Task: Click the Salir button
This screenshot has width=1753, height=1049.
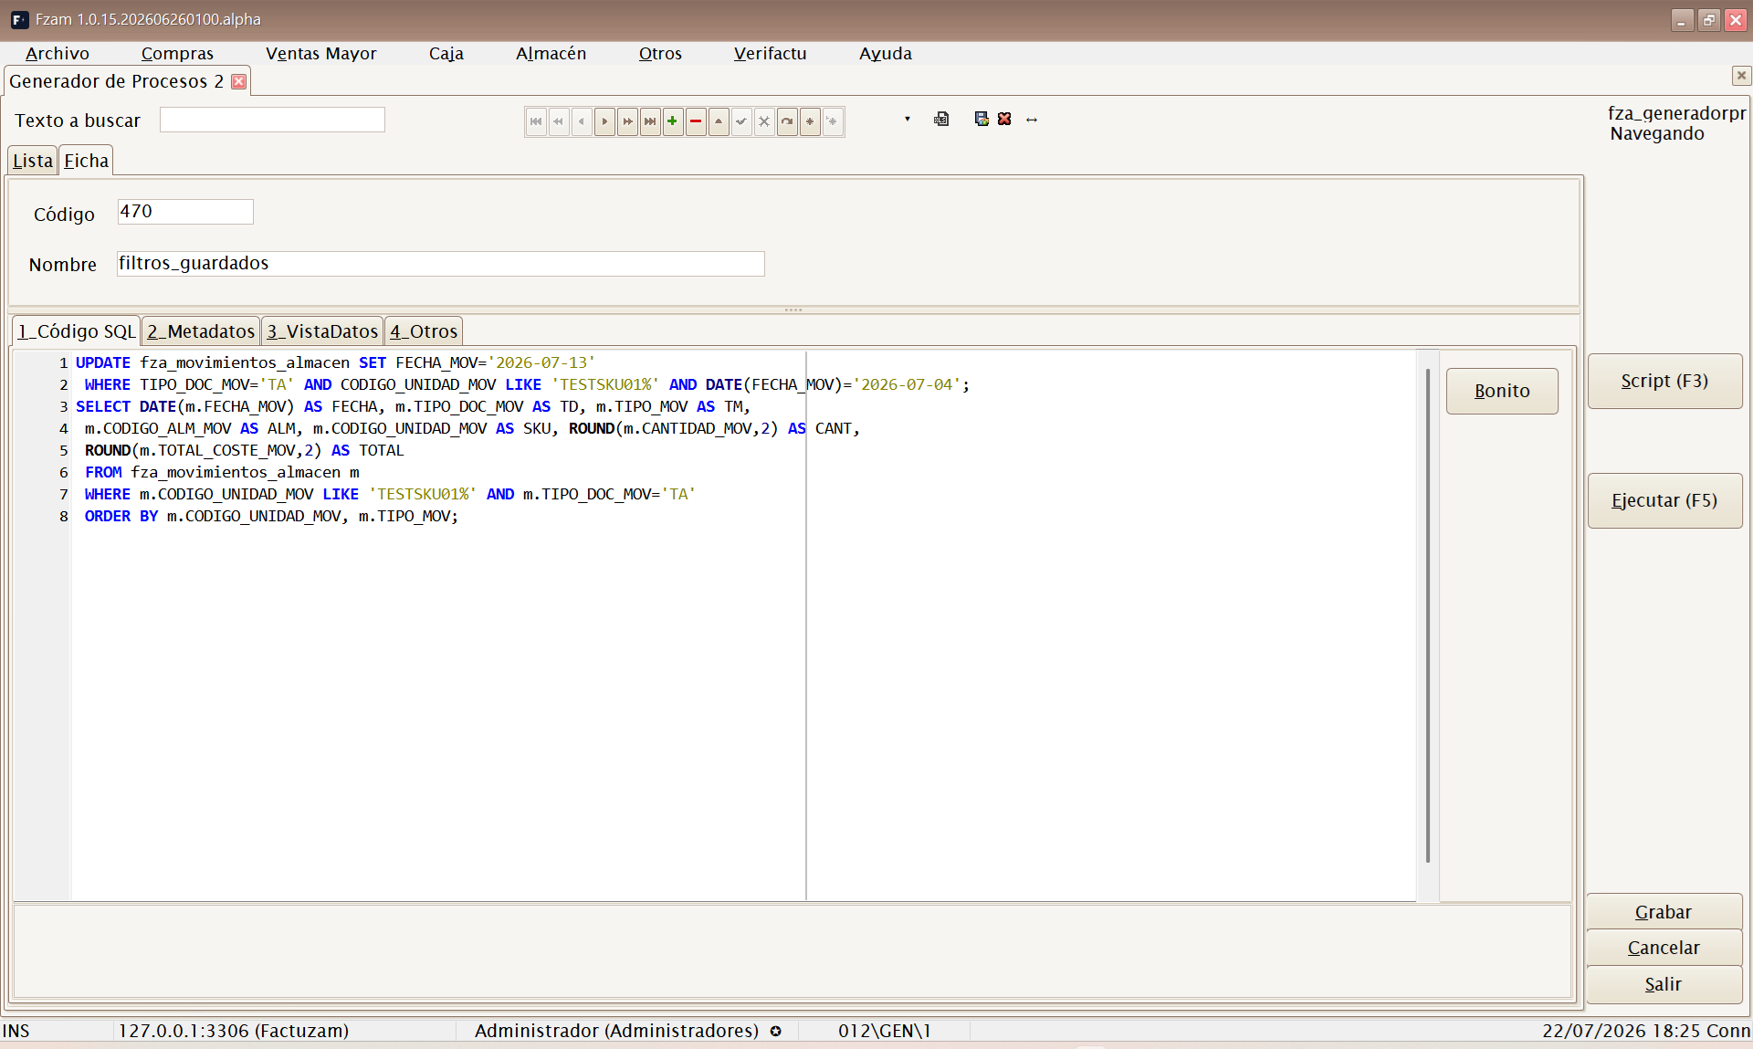Action: [1664, 984]
